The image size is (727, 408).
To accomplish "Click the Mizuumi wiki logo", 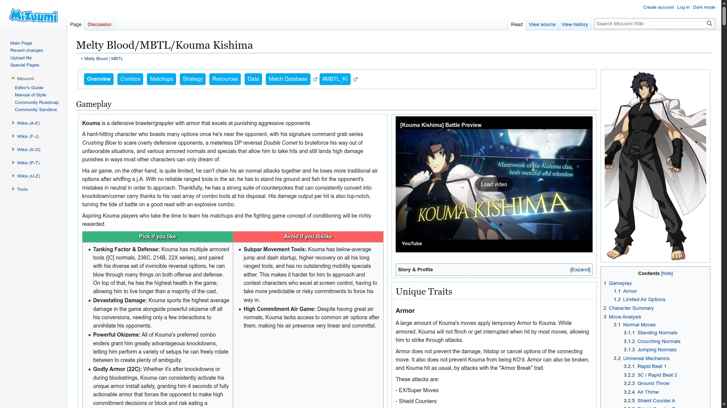I will click(x=33, y=15).
